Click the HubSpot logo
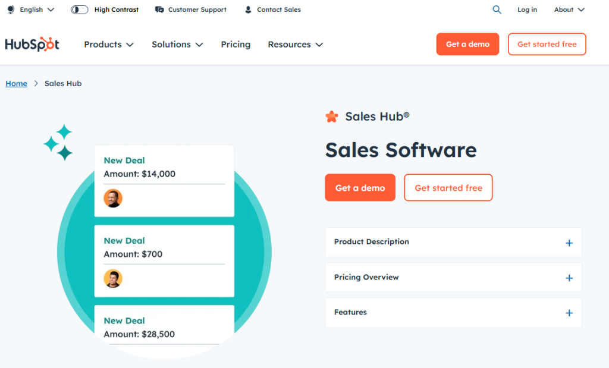609x368 pixels. (32, 44)
